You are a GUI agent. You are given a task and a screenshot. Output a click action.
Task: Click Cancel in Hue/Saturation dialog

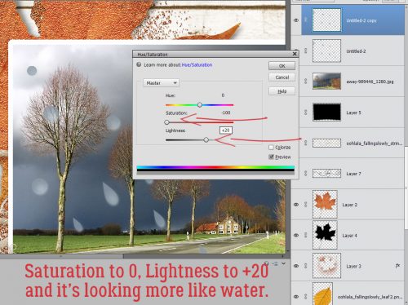click(x=282, y=77)
